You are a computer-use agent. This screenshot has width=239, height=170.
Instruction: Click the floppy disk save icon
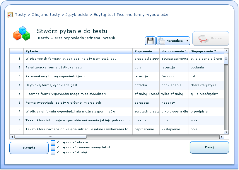tap(150, 41)
